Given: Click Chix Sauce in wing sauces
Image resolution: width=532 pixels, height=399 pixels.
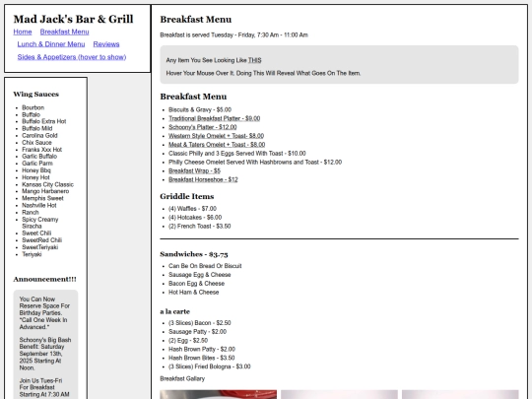Looking at the screenshot, I should (x=36, y=143).
